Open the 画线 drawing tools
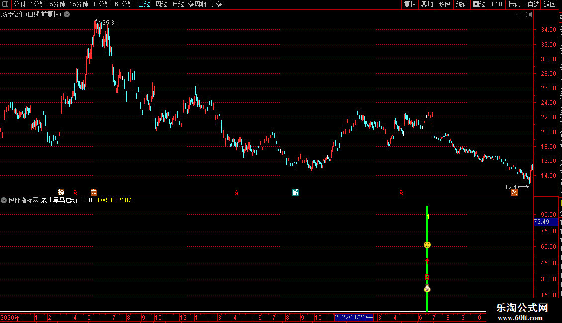This screenshot has width=562, height=323. pyautogui.click(x=479, y=4)
